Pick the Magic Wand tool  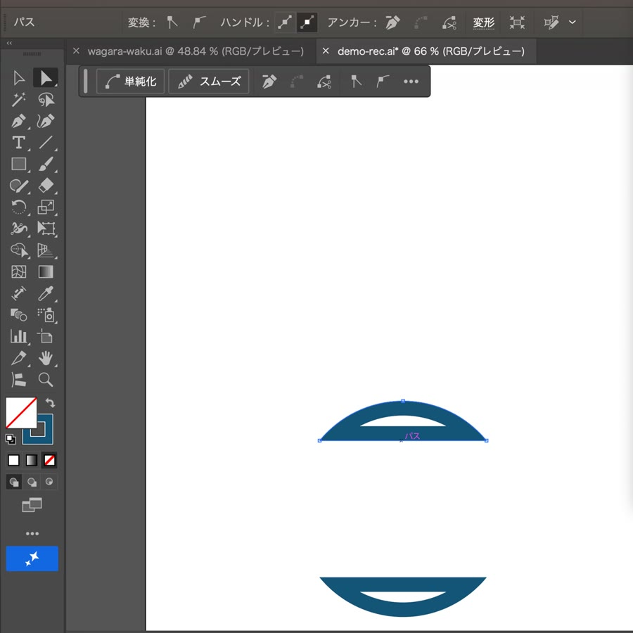tap(18, 99)
